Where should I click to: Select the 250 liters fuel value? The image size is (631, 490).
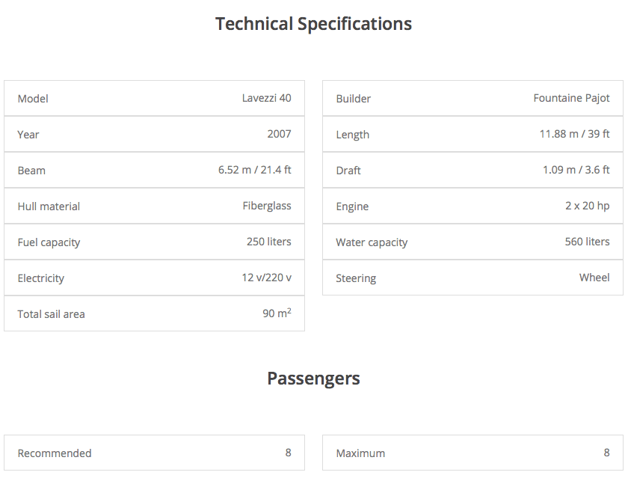[x=268, y=242]
